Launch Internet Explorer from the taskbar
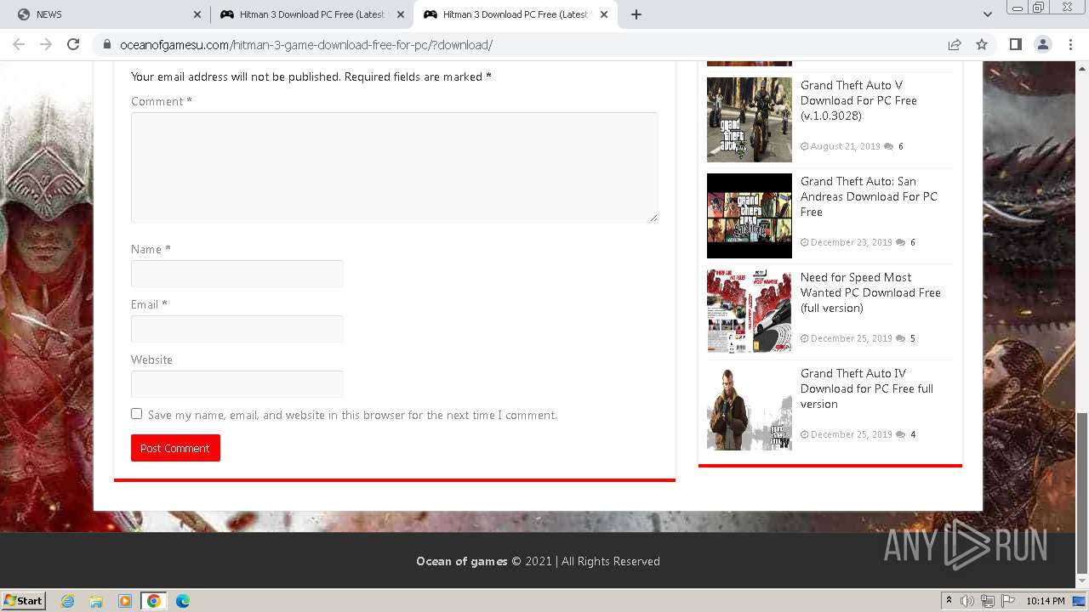This screenshot has height=612, width=1089. click(68, 601)
